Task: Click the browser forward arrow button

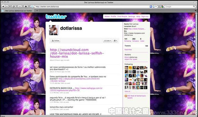Action: tap(7, 6)
